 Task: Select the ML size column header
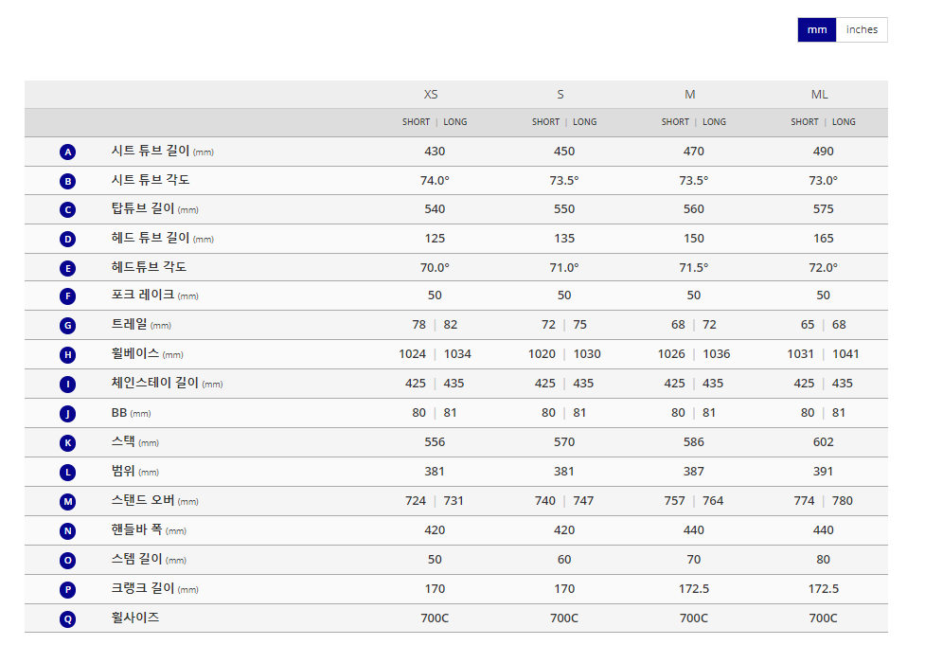tap(819, 95)
